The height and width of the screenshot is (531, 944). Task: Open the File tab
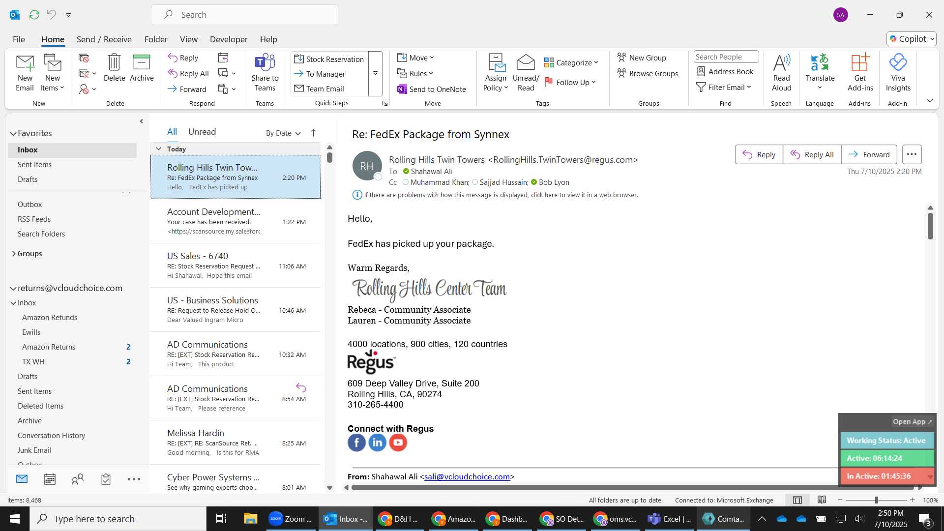19,39
